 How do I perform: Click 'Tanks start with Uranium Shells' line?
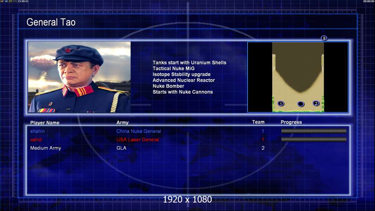coord(189,63)
